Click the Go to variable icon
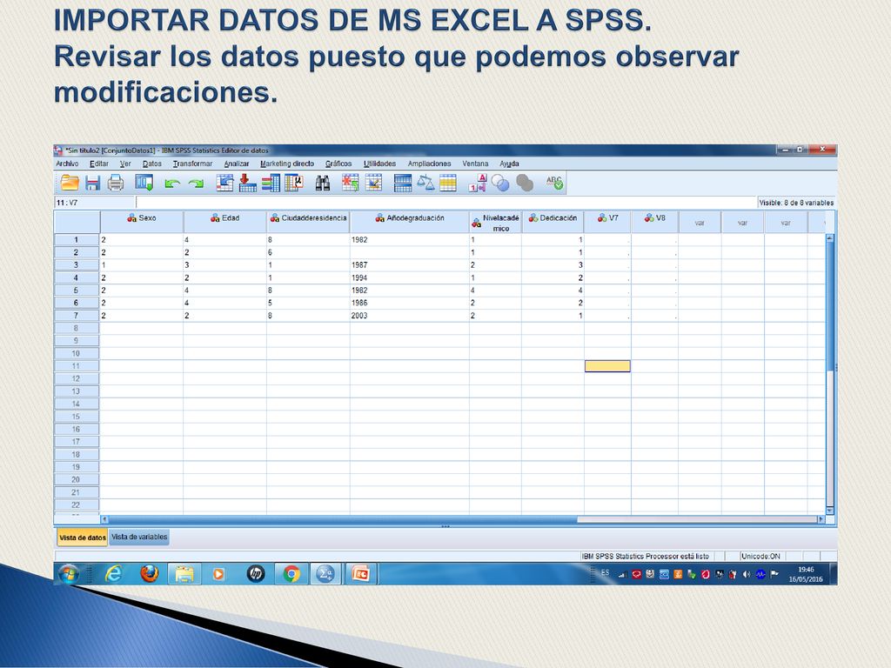The width and height of the screenshot is (891, 668). (247, 183)
